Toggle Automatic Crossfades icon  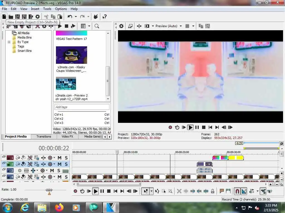coord(244,191)
